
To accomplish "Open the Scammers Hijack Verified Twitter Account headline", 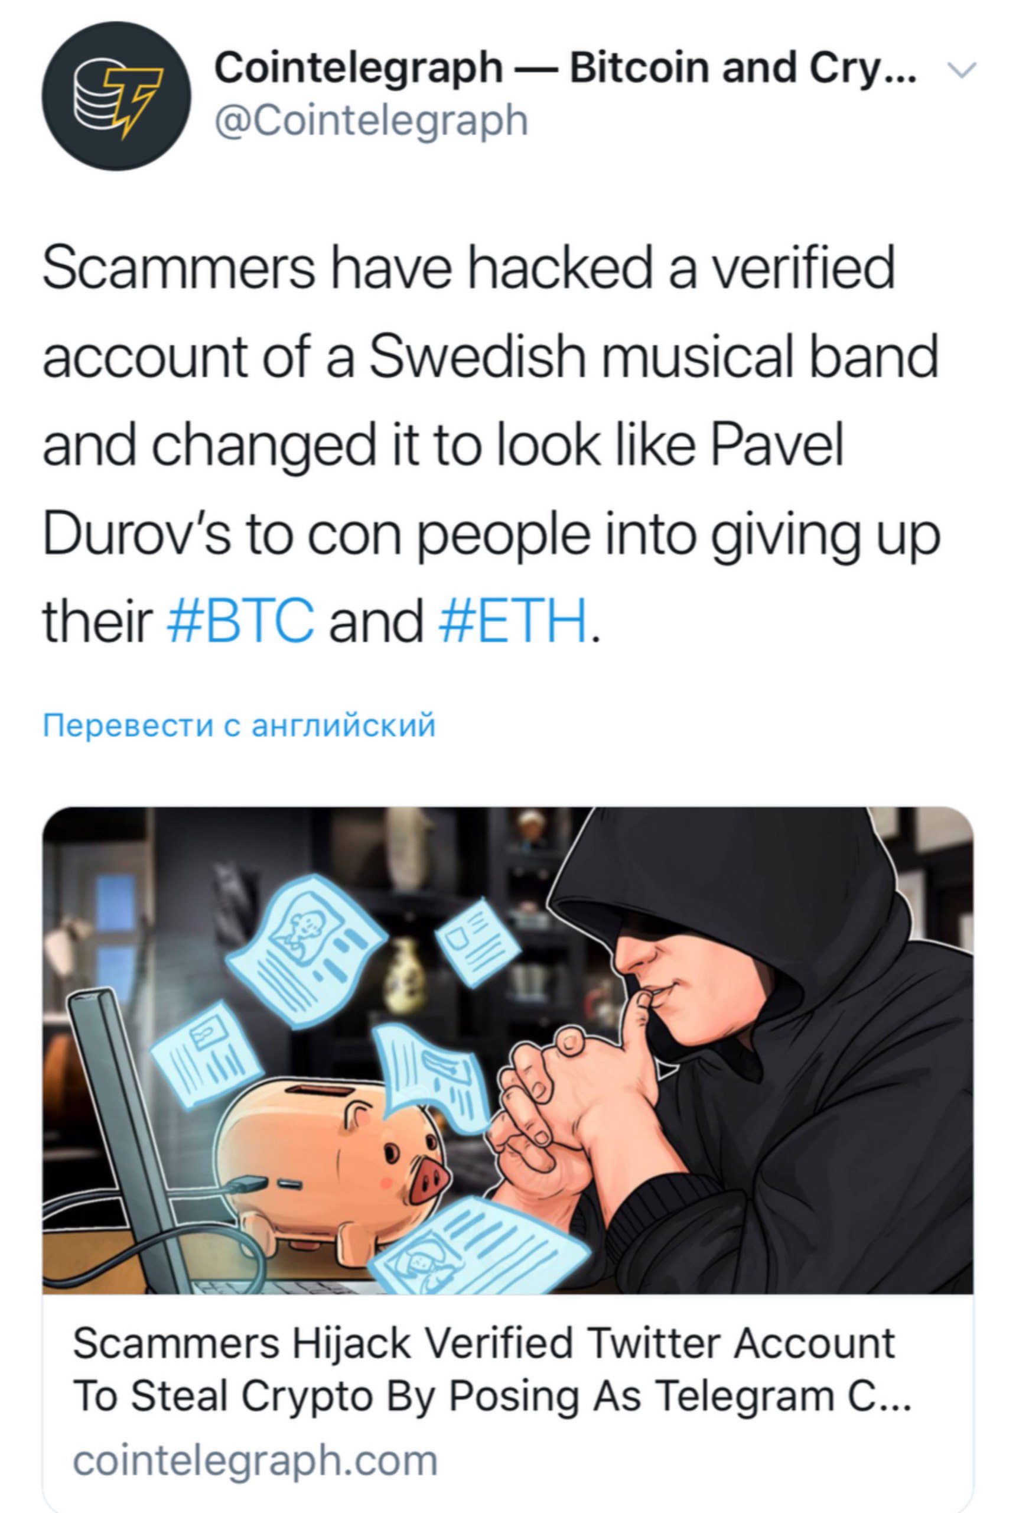I will tap(483, 1344).
